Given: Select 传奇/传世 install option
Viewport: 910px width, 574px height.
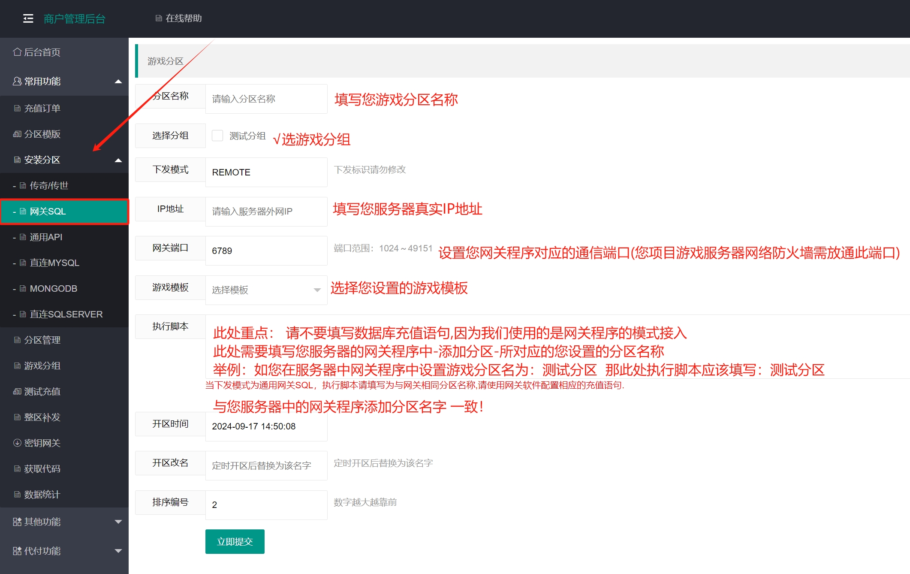Looking at the screenshot, I should [64, 185].
